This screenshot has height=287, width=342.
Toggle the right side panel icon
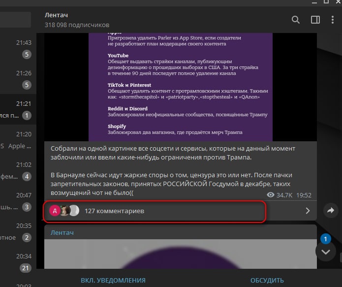point(315,20)
